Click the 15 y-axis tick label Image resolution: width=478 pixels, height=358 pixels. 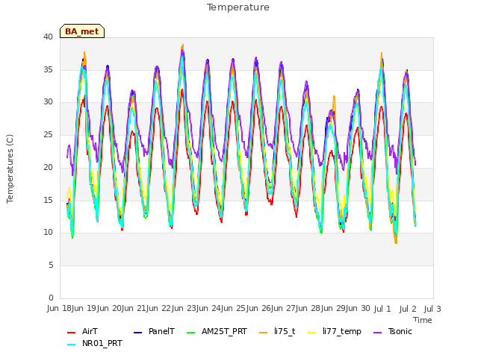48,200
